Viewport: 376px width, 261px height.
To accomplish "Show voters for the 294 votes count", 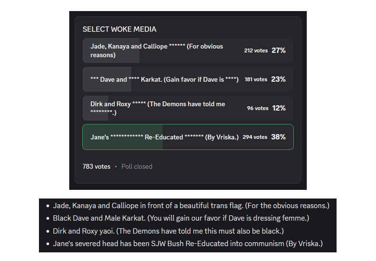I will point(255,137).
